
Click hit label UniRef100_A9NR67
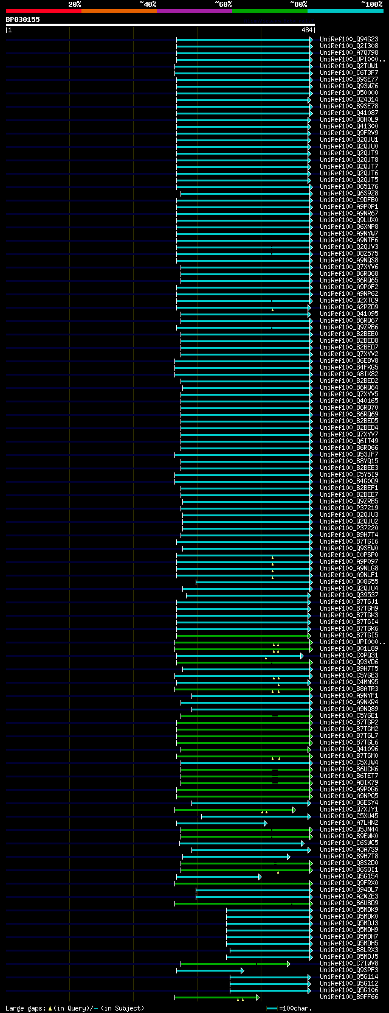tap(349, 213)
